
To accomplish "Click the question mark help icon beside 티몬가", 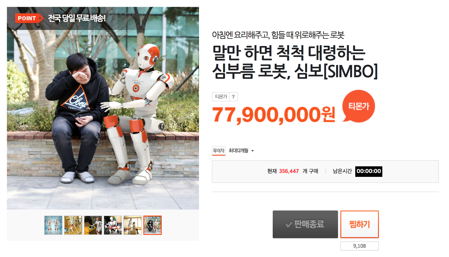I will (x=233, y=97).
